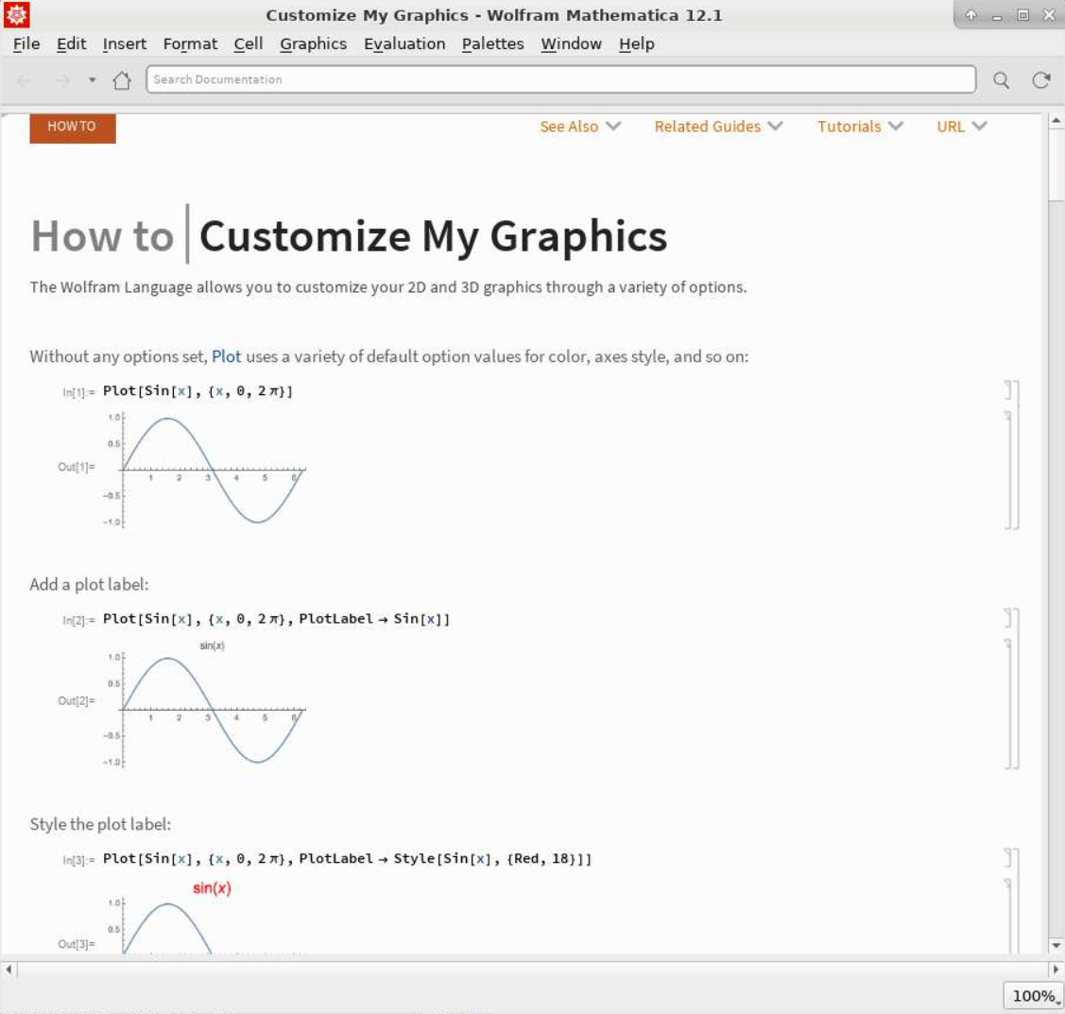Click the forward navigation arrow

[64, 79]
